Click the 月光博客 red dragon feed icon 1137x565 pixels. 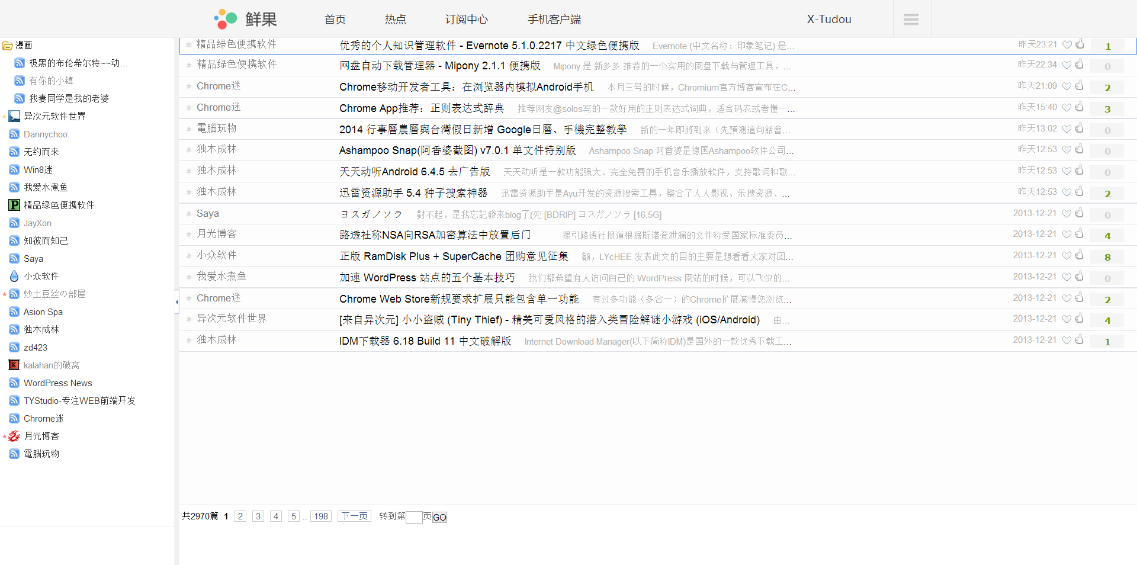tap(14, 436)
